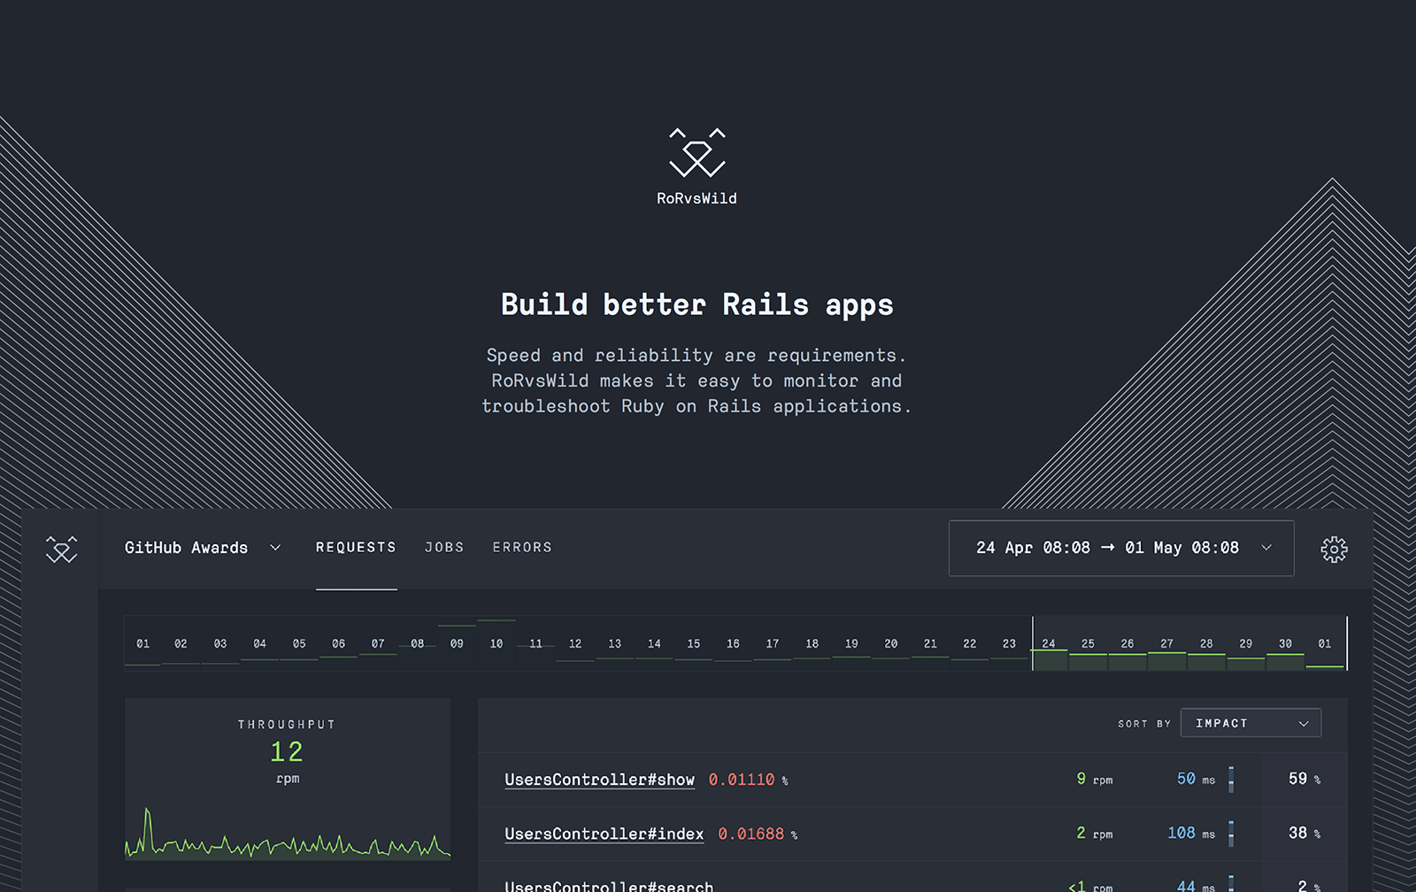The width and height of the screenshot is (1416, 892).
Task: Select day 06 on the timeline
Action: [338, 643]
